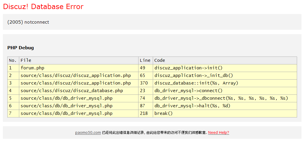The width and height of the screenshot is (307, 144).
Task: Click the Code column header
Action: 225,60
